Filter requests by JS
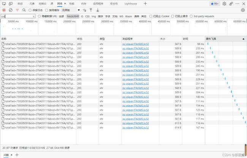The width and height of the screenshot is (247, 158). coord(82,16)
